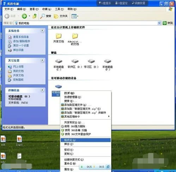Choose Search (搜索) in context menu
This screenshot has height=172, width=176.
point(86,101)
